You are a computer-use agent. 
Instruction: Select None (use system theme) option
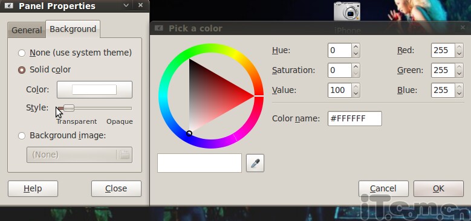click(x=22, y=53)
